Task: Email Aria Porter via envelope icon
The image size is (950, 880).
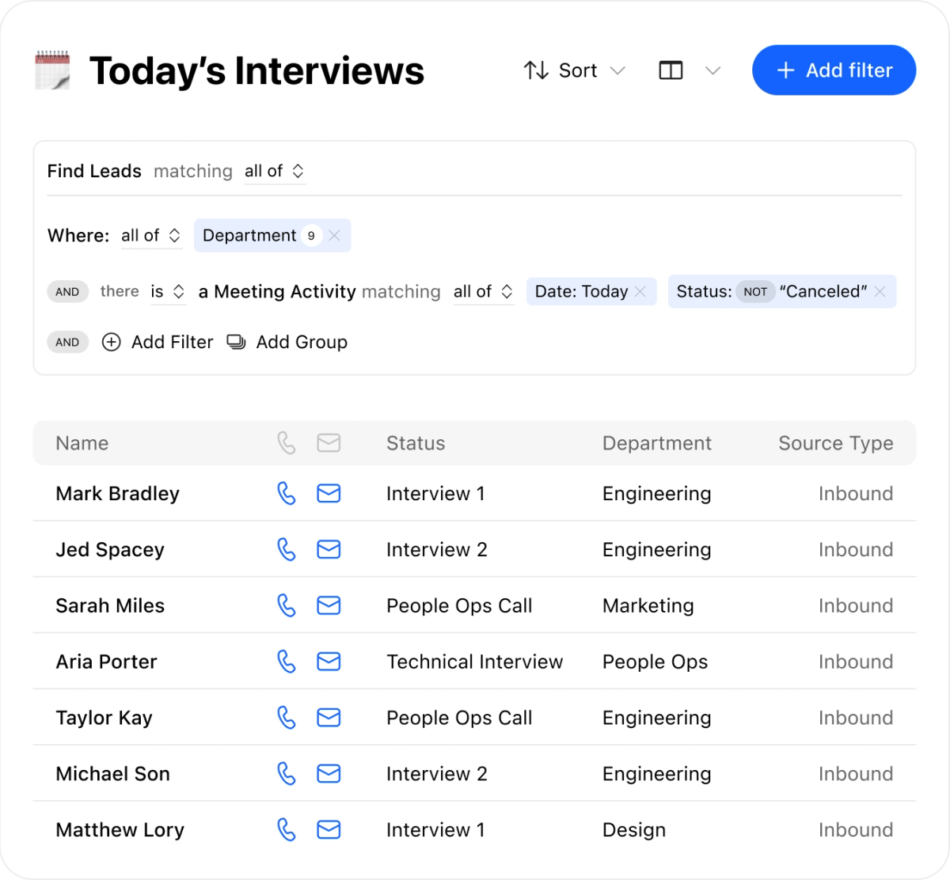Action: pos(329,662)
